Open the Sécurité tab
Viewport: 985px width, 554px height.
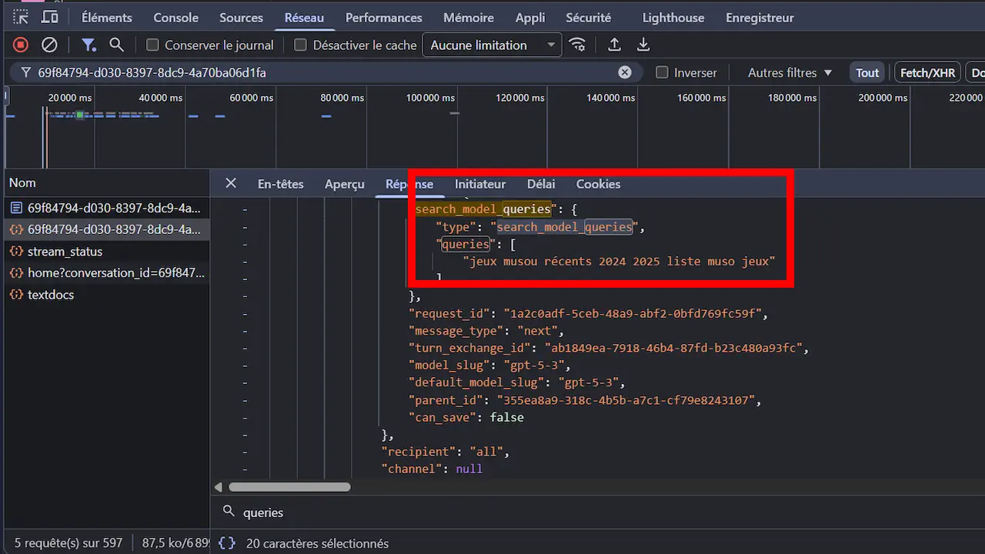588,18
